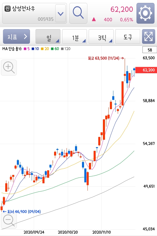Click the stock code 005935
157x236 pixels.
(x=46, y=19)
